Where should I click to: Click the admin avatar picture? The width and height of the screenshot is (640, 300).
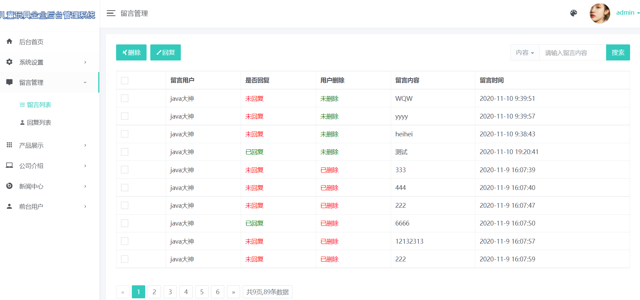click(600, 13)
